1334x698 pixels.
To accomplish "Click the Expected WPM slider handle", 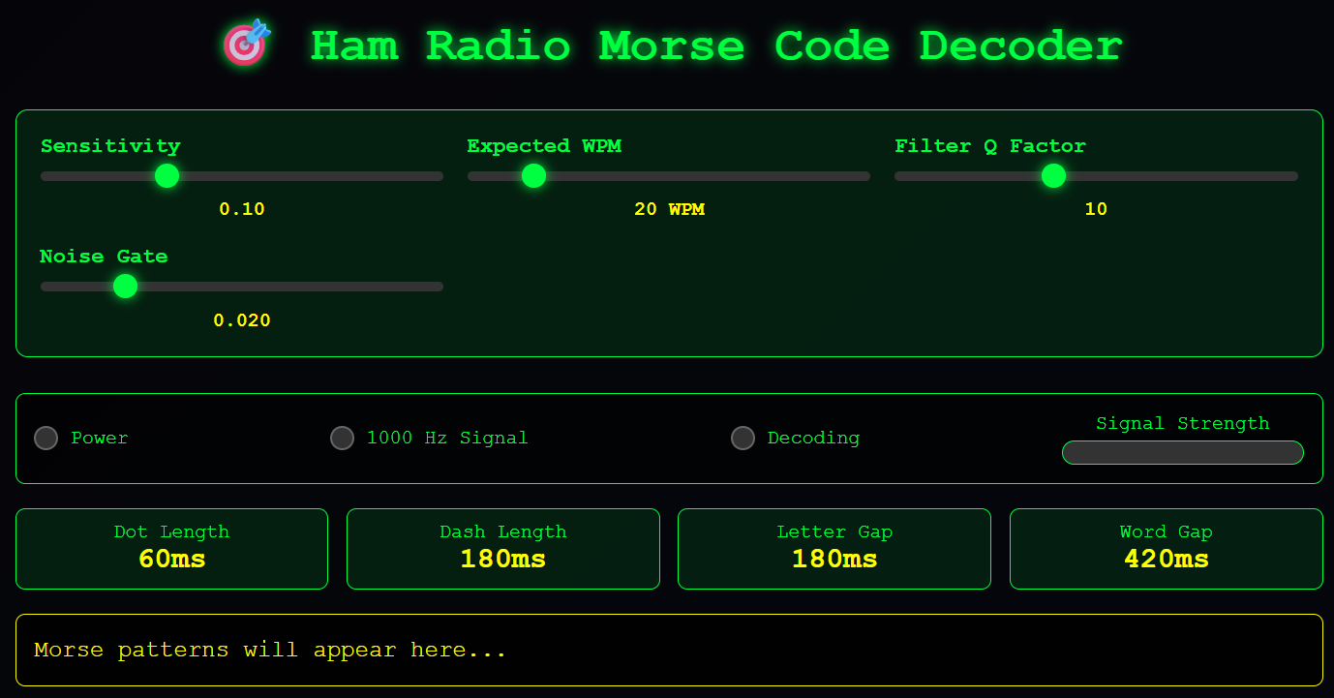I will 533,176.
